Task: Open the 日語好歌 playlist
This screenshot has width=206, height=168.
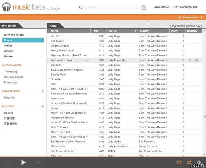Action: coord(9,118)
